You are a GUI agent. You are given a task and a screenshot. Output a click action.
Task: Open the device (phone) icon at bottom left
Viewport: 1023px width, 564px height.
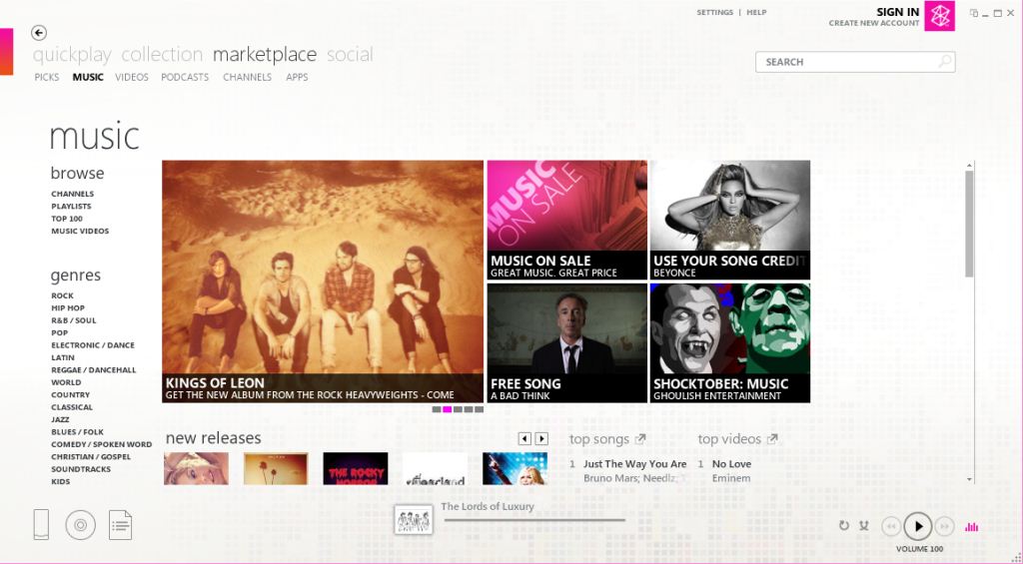point(41,524)
